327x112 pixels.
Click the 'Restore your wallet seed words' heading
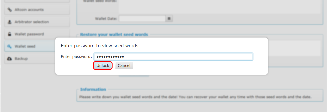coord(114,35)
